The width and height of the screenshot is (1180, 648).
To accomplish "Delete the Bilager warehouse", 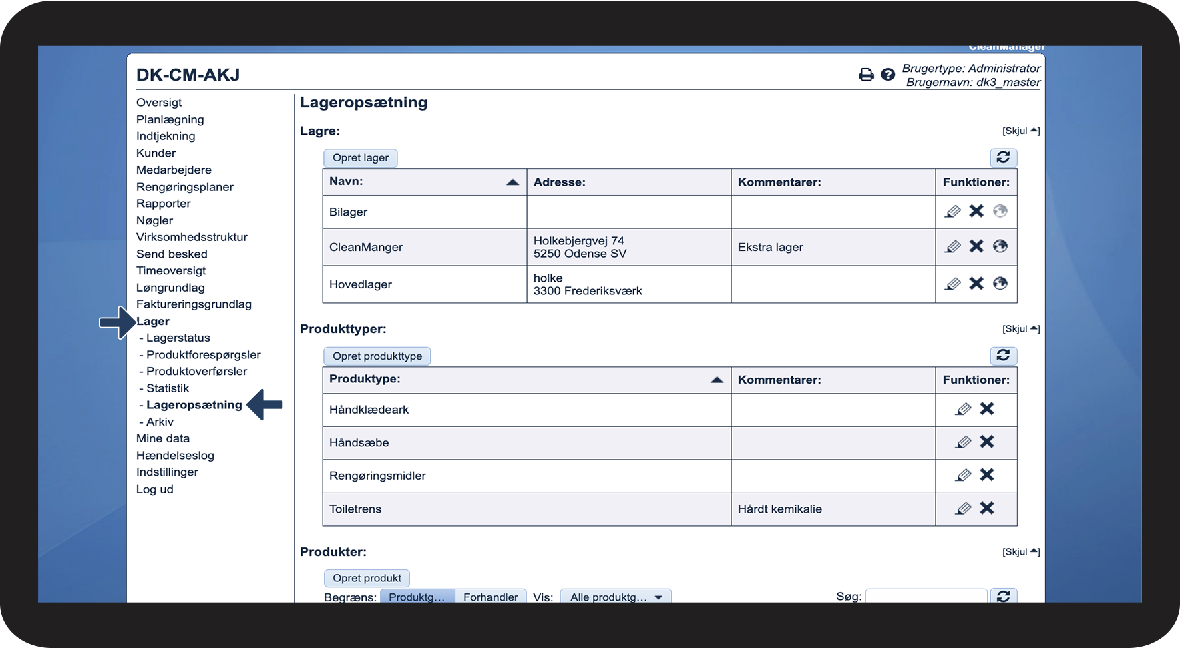I will (x=976, y=211).
